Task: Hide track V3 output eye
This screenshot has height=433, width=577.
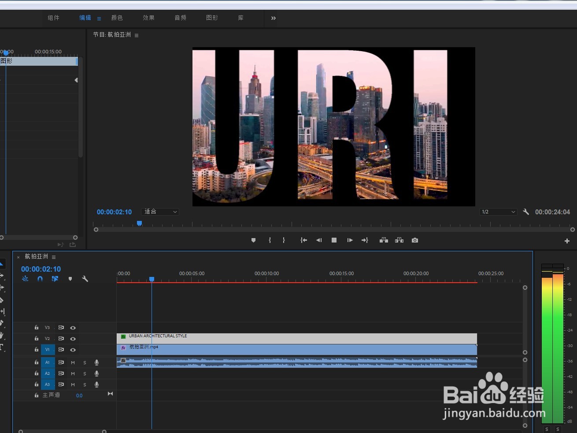Action: coord(73,328)
